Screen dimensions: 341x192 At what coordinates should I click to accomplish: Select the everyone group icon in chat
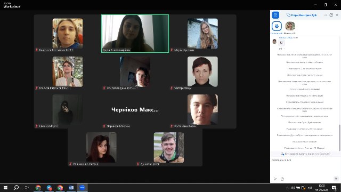277,26
